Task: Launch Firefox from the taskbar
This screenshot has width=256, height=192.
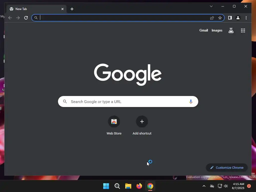Action: [139, 186]
